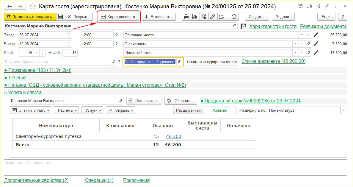Edit Основное место with pencil icon
This screenshot has height=187, width=353.
(316, 35)
